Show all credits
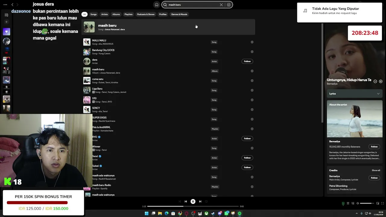386x217 pixels. click(376, 171)
